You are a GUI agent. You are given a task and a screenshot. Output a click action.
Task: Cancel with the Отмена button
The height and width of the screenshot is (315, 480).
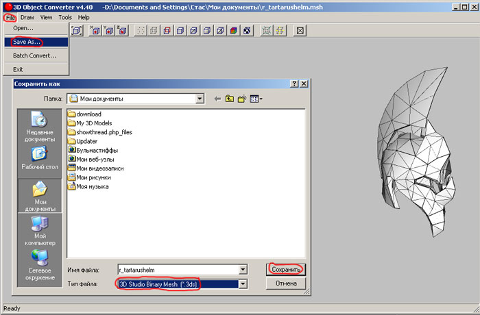[286, 283]
